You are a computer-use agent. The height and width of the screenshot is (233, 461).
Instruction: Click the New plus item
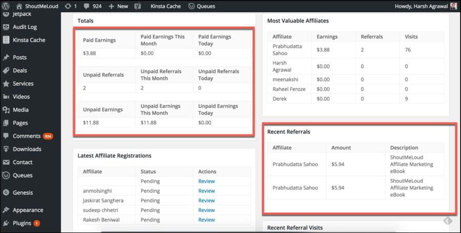118,6
